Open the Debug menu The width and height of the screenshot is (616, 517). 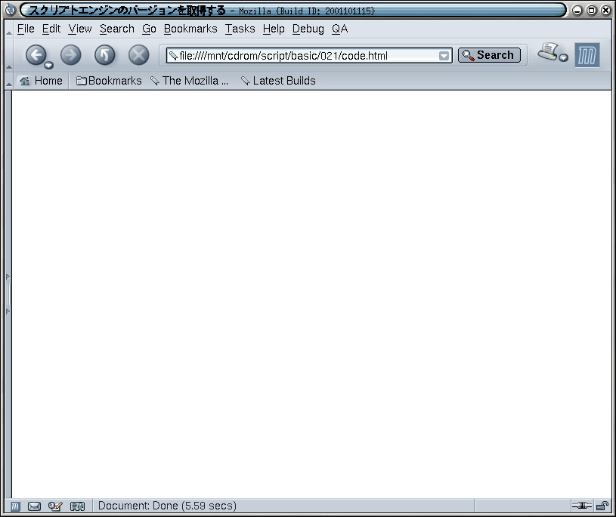[308, 29]
